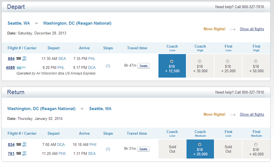Select the Coach Low $18 + 12,500 departing fare
Screen dimensions: 274x163
tap(172, 66)
